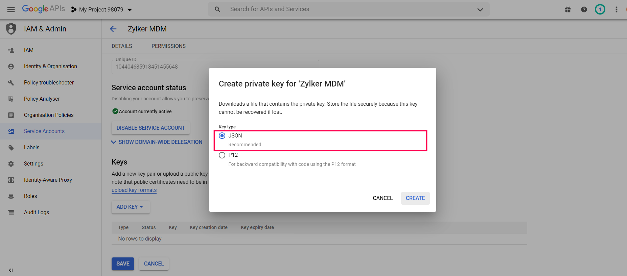
Task: Open the help question mark icon
Action: pyautogui.click(x=584, y=9)
